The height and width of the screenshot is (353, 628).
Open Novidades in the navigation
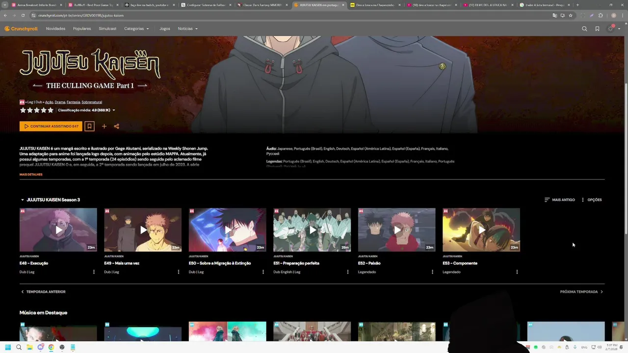(55, 29)
